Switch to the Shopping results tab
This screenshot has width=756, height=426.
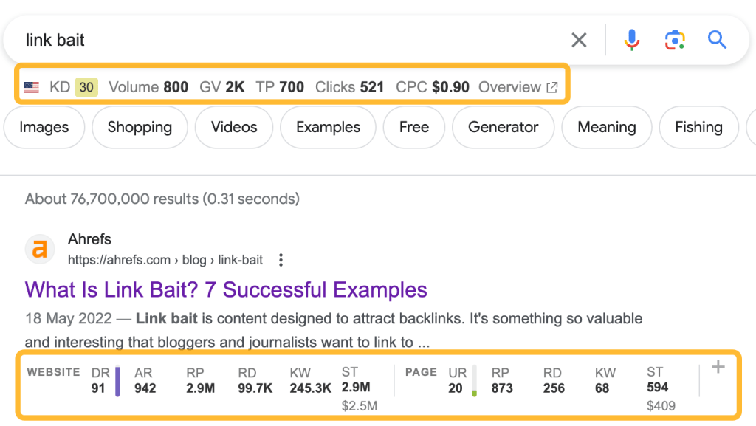pyautogui.click(x=140, y=127)
